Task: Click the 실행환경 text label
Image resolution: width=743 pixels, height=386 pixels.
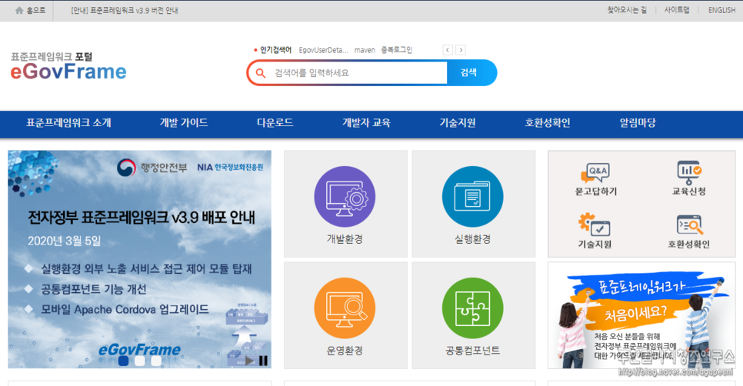Action: click(472, 239)
